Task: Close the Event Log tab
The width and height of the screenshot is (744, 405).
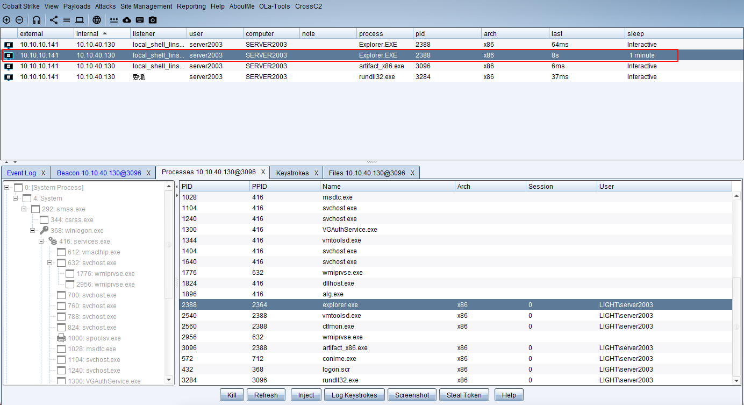Action: pyautogui.click(x=43, y=173)
